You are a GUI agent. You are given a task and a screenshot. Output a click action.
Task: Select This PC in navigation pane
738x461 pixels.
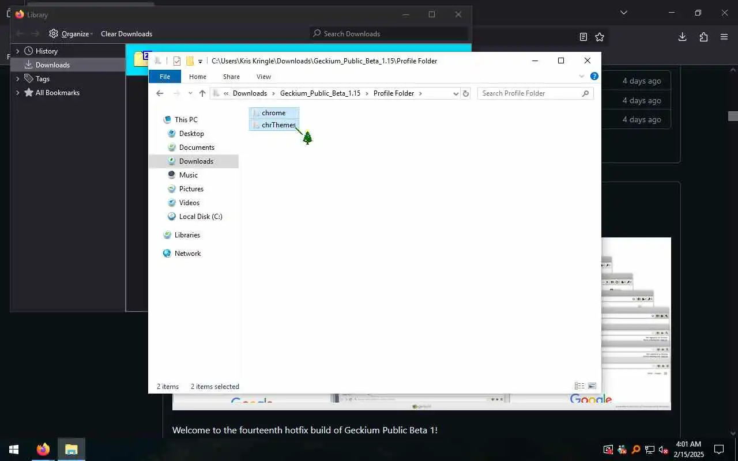click(186, 120)
